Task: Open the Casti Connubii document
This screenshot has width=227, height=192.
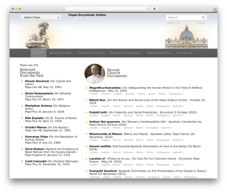Action: coord(36,162)
